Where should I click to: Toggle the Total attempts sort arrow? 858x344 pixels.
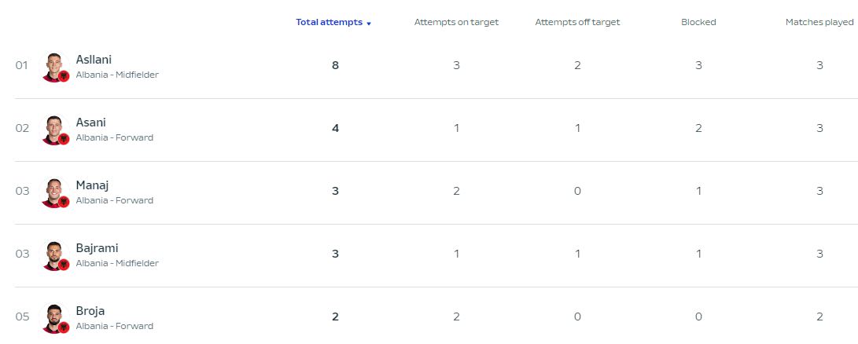[x=369, y=24]
